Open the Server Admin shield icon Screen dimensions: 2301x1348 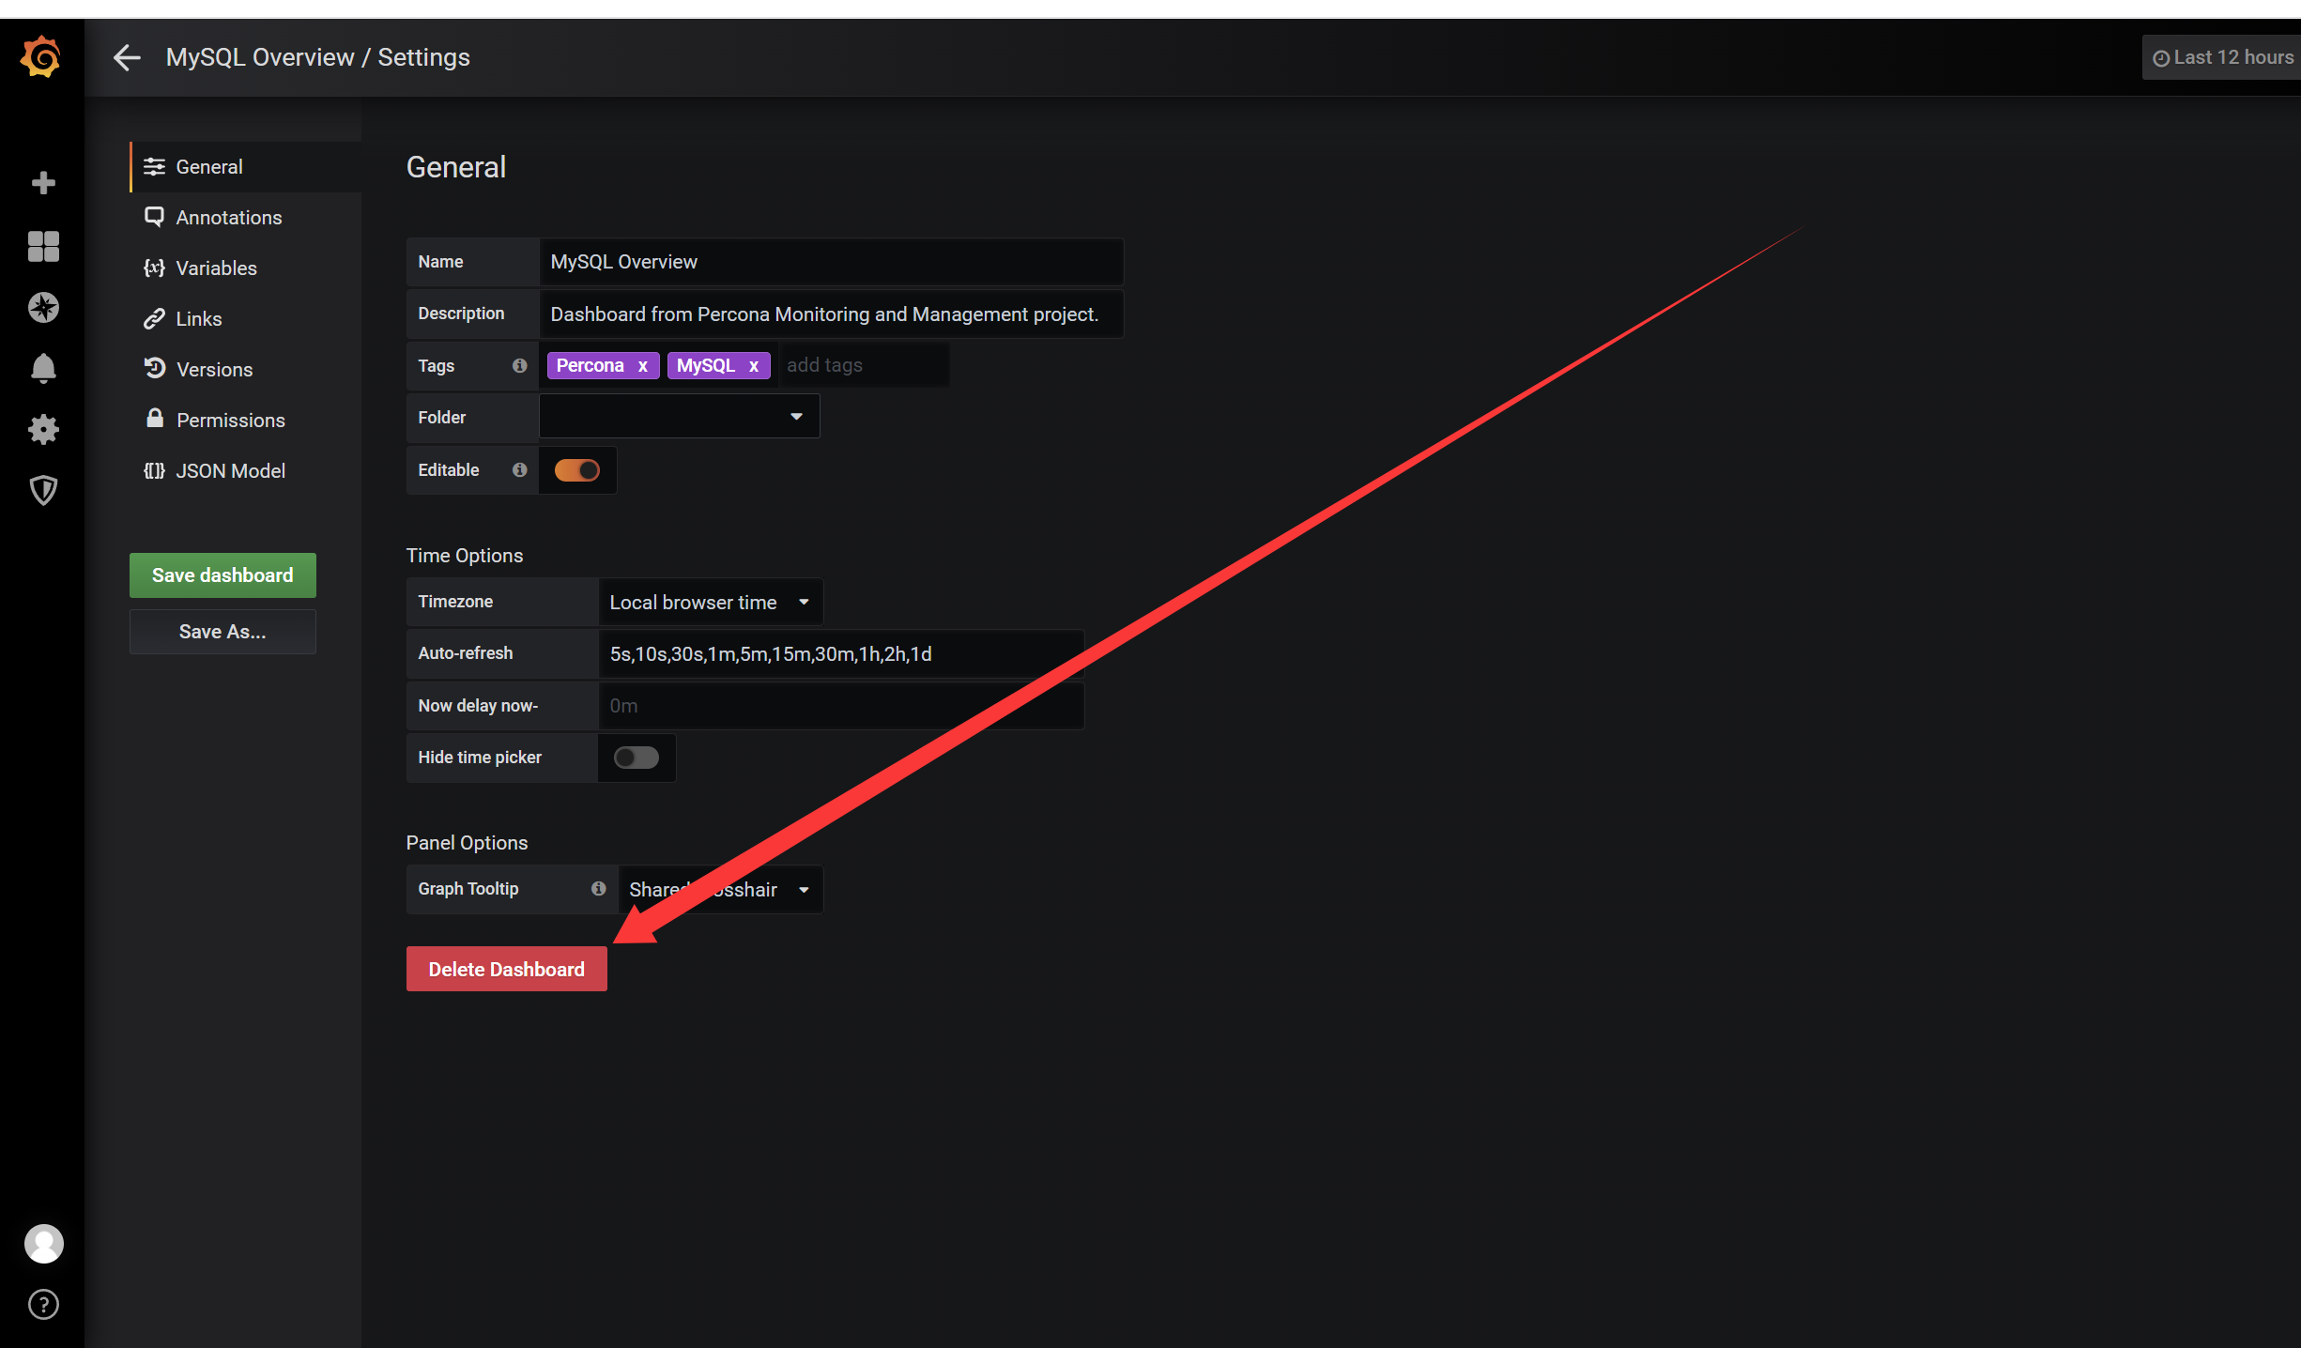click(43, 490)
